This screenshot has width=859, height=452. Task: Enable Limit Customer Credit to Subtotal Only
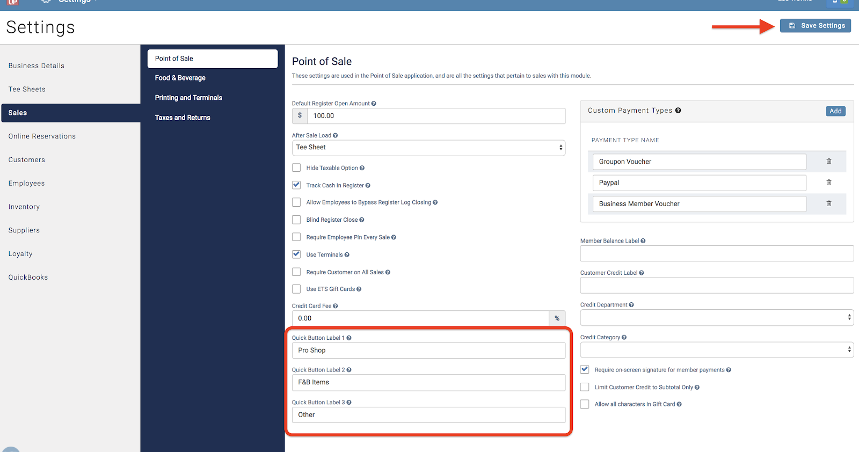[x=585, y=387]
